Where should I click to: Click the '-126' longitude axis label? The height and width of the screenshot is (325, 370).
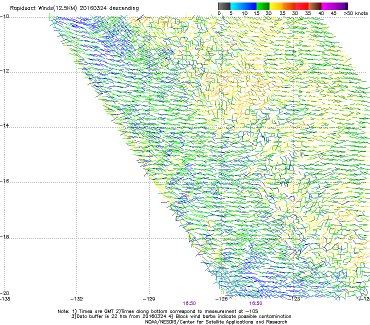221,299
